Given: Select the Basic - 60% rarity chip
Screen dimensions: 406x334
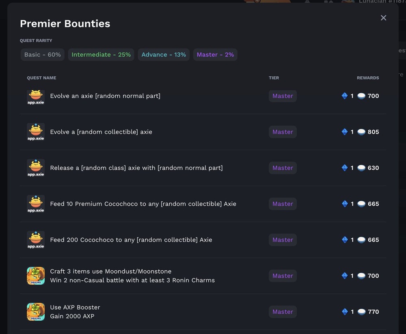Looking at the screenshot, I should (x=43, y=55).
